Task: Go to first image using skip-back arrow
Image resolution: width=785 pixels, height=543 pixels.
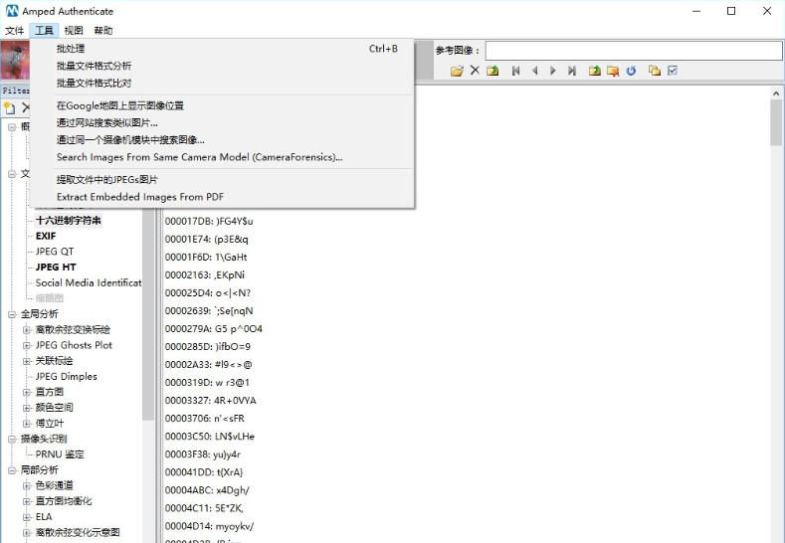Action: tap(515, 71)
